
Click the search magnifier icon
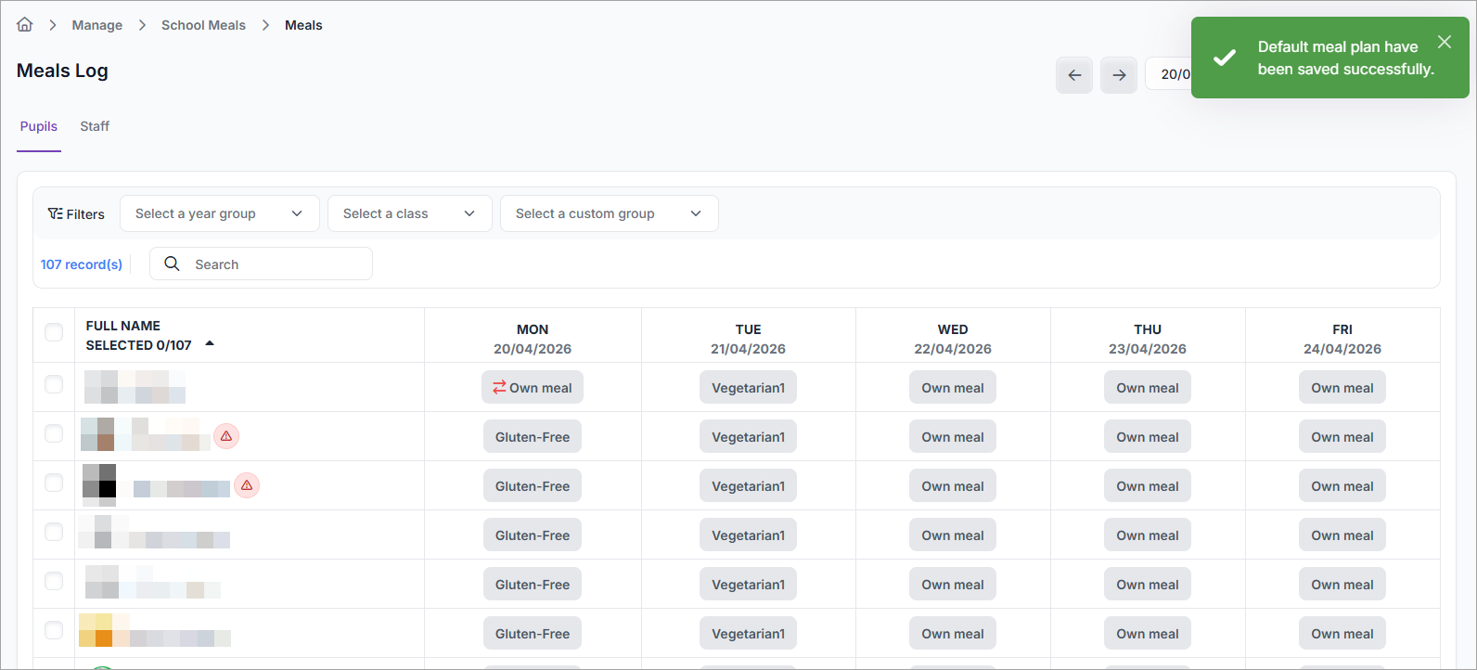(172, 264)
